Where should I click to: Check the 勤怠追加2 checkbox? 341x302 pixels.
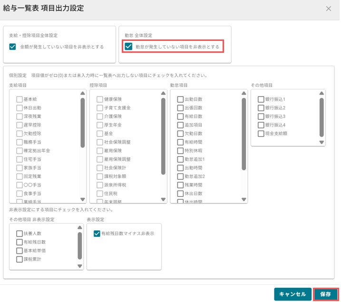pyautogui.click(x=180, y=176)
